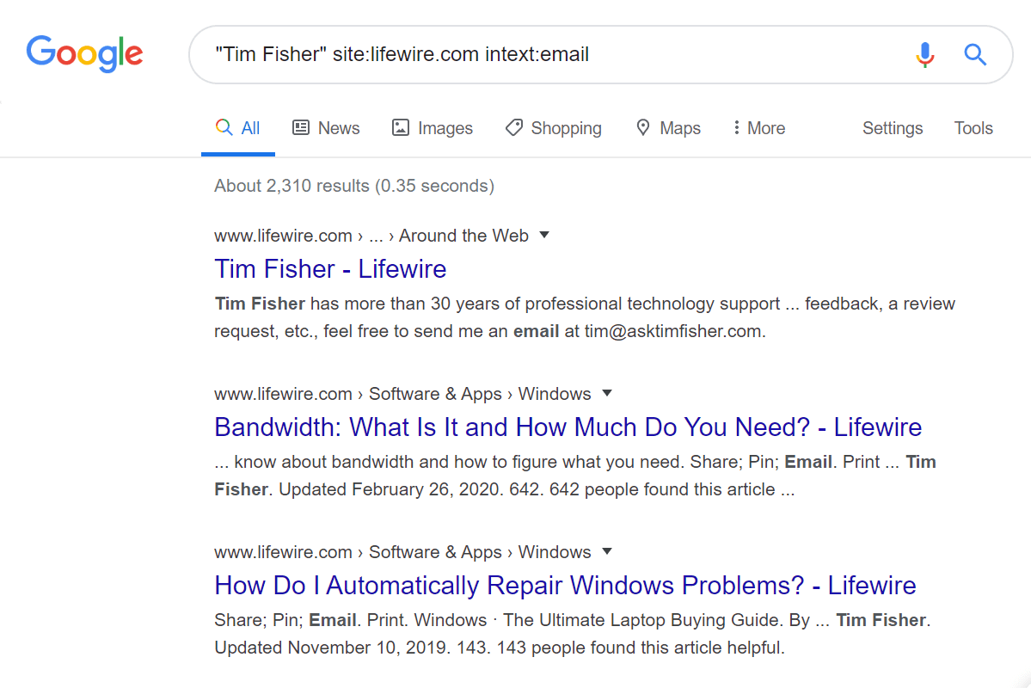Open the dropdown arrow above the Repair Windows result

coord(606,551)
